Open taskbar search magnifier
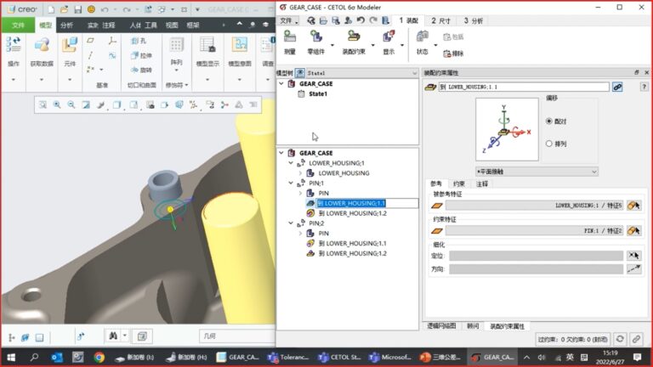The image size is (653, 367). pos(34,357)
